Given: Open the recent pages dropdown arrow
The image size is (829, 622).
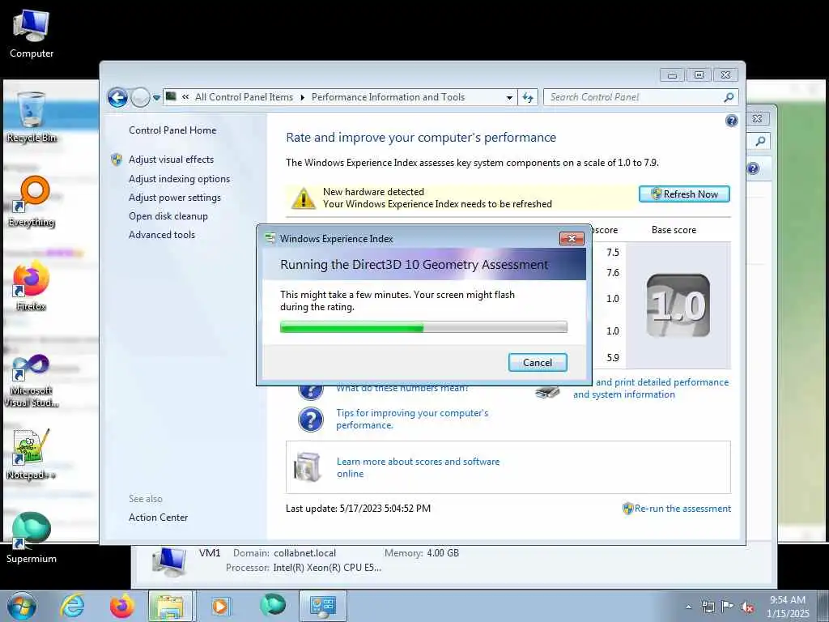Looking at the screenshot, I should point(156,98).
